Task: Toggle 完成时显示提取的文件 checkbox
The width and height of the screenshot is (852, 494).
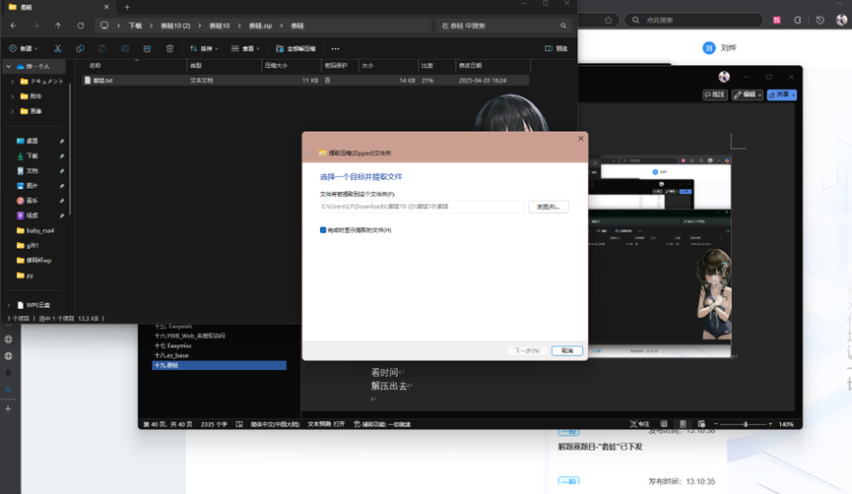Action: 323,229
